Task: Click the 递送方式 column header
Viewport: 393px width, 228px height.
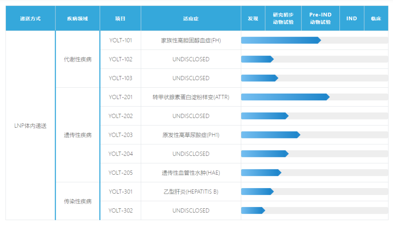Action: click(31, 18)
